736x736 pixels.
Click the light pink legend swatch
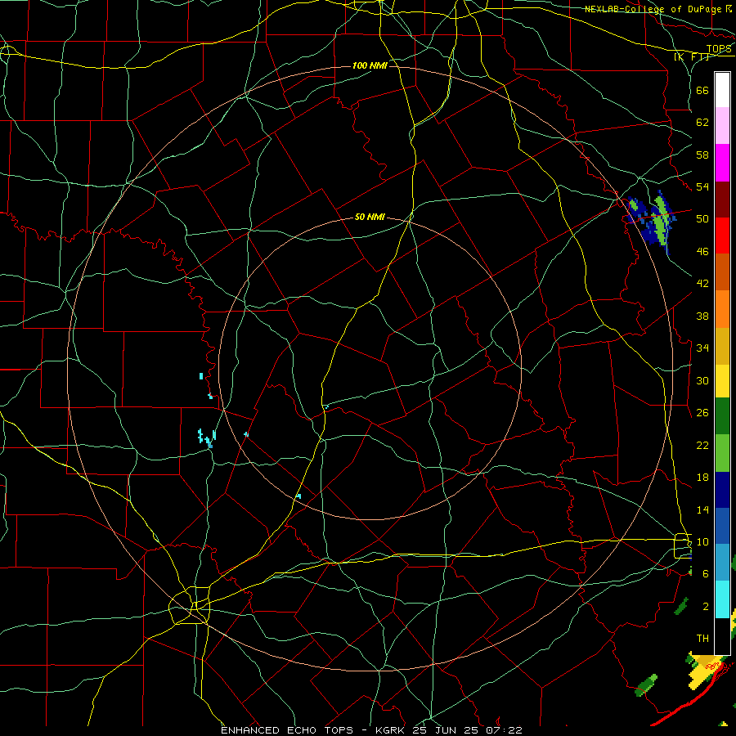[722, 125]
